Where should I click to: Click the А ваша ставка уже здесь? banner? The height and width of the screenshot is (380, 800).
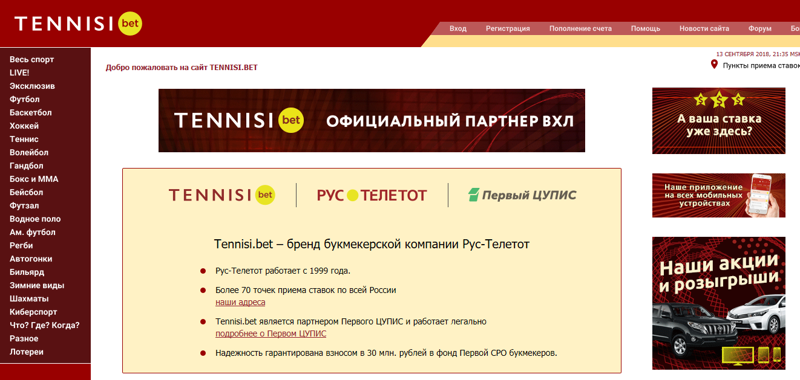pyautogui.click(x=719, y=121)
